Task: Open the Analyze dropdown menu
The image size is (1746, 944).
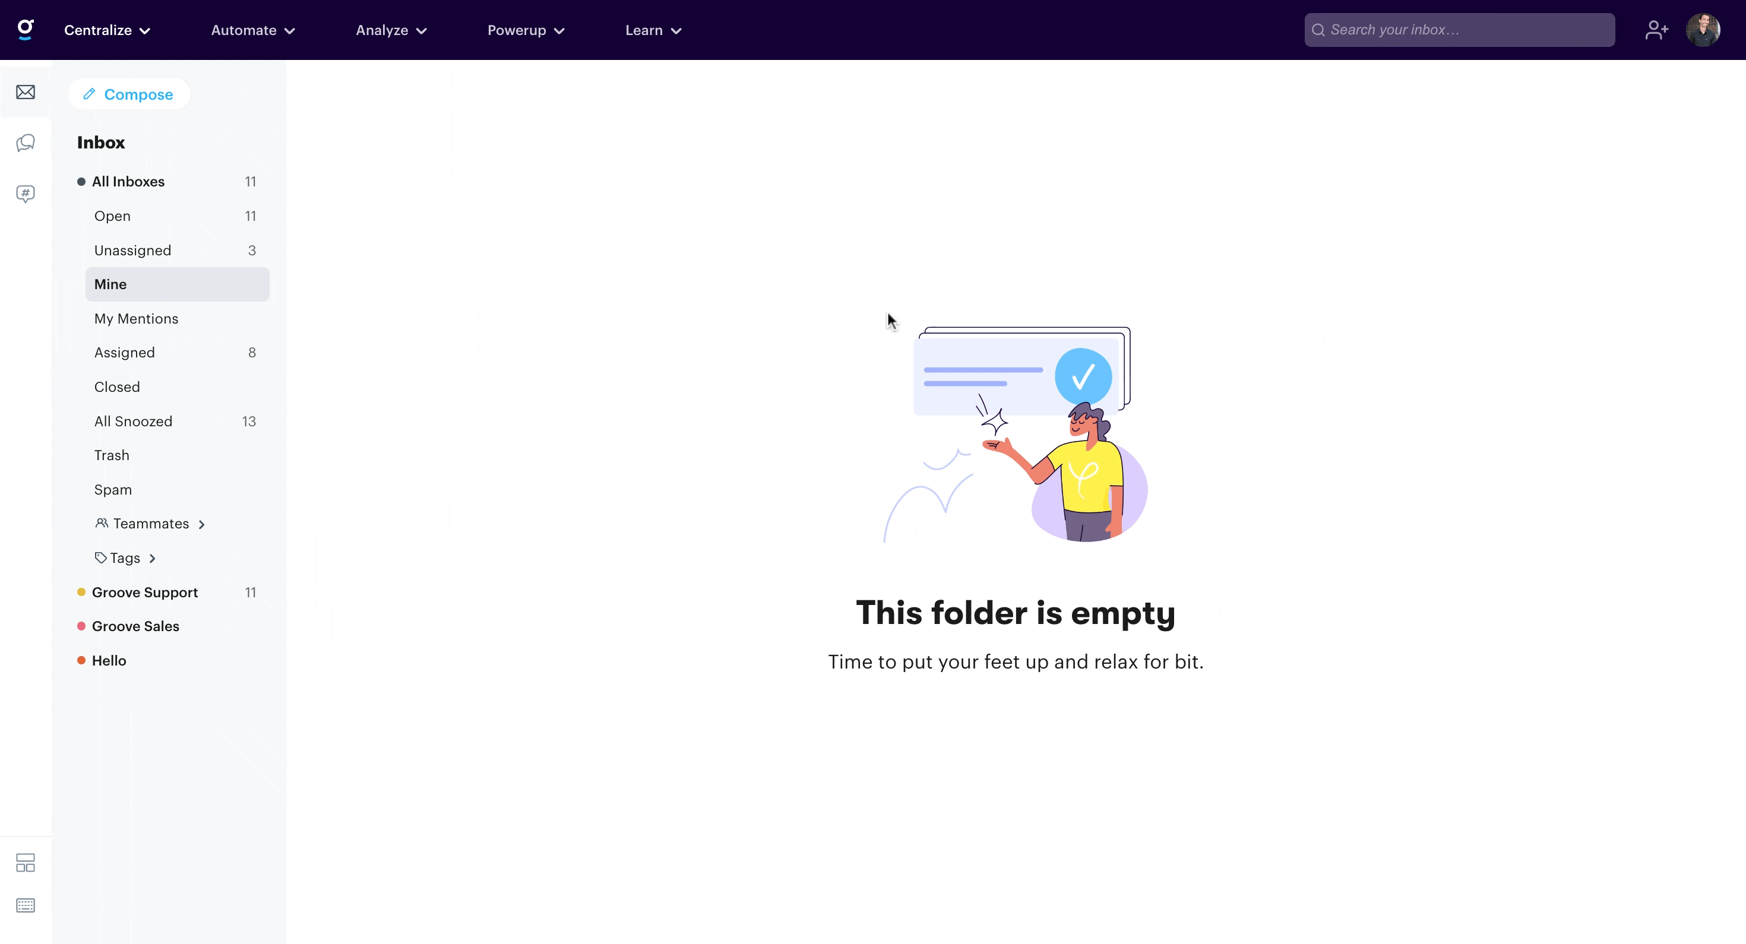Action: [391, 30]
